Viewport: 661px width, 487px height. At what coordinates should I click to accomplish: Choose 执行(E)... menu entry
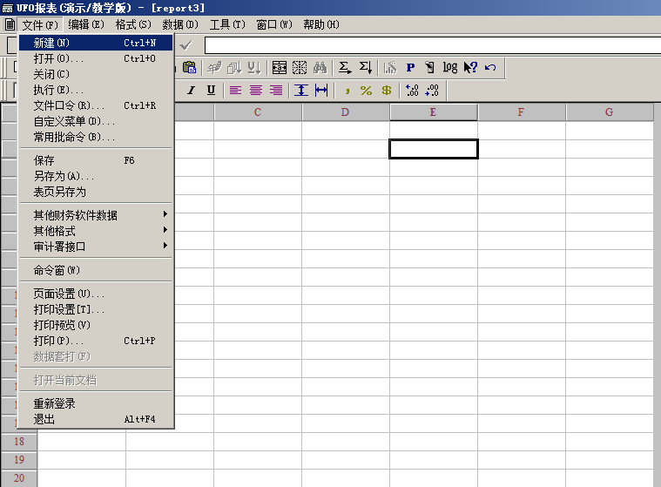coord(96,90)
